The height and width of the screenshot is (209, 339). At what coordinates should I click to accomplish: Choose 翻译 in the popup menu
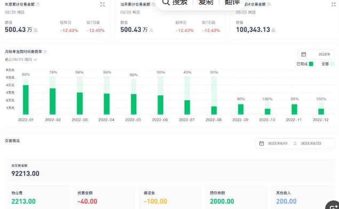(232, 2)
